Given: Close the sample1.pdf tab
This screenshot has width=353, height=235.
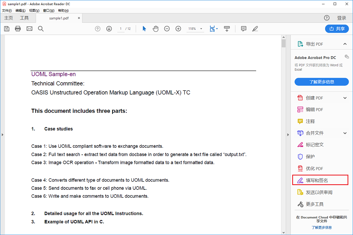Looking at the screenshot, I should tap(79, 18).
